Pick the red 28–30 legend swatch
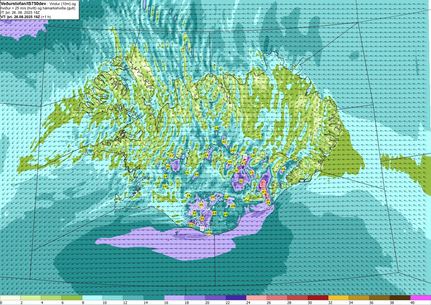Image resolution: width=431 pixels, height=305 pixels. pyautogui.click(x=298, y=298)
